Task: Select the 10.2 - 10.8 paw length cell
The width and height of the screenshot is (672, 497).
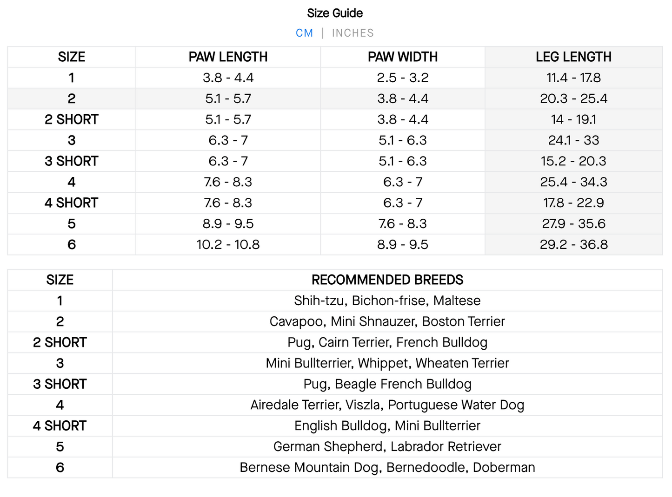Action: pos(228,245)
